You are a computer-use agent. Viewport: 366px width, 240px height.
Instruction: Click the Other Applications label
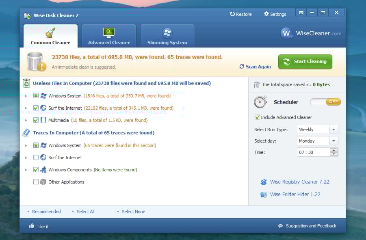66,182
